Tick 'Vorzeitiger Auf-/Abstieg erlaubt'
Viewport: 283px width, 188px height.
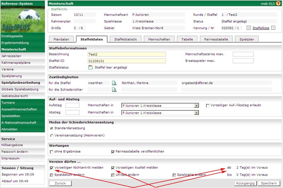click(x=208, y=105)
